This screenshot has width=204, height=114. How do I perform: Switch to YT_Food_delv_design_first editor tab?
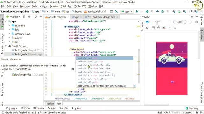[101, 17]
